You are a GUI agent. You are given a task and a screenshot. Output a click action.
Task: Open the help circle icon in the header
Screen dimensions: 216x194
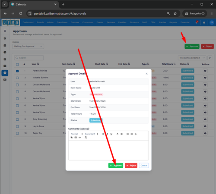[x=204, y=22]
